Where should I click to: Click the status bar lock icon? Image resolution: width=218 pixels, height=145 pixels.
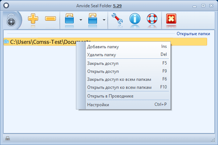coord(8,138)
